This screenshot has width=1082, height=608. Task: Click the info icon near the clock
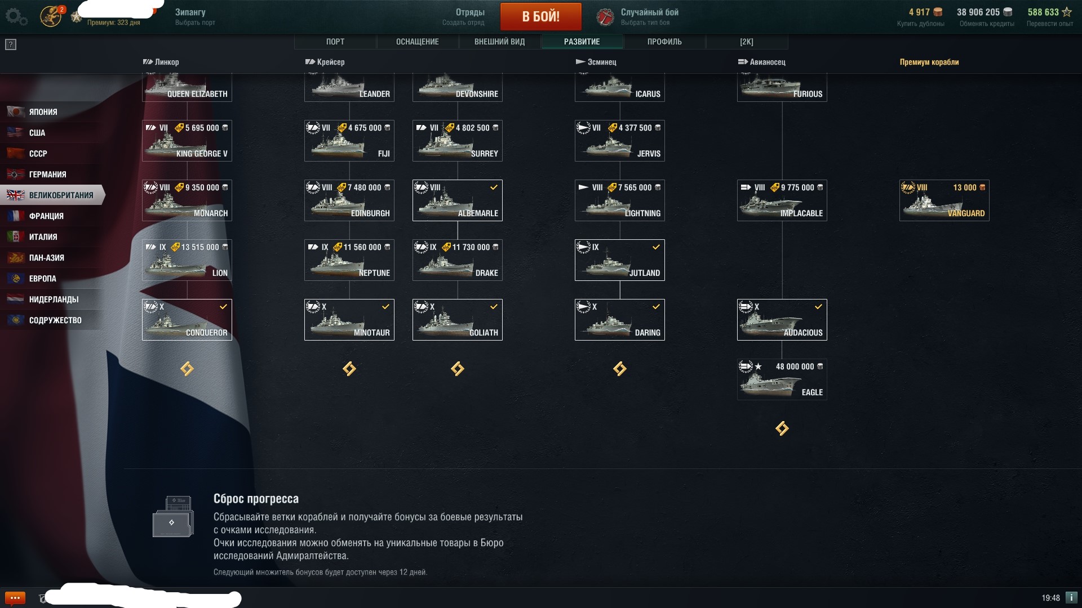(x=1071, y=597)
